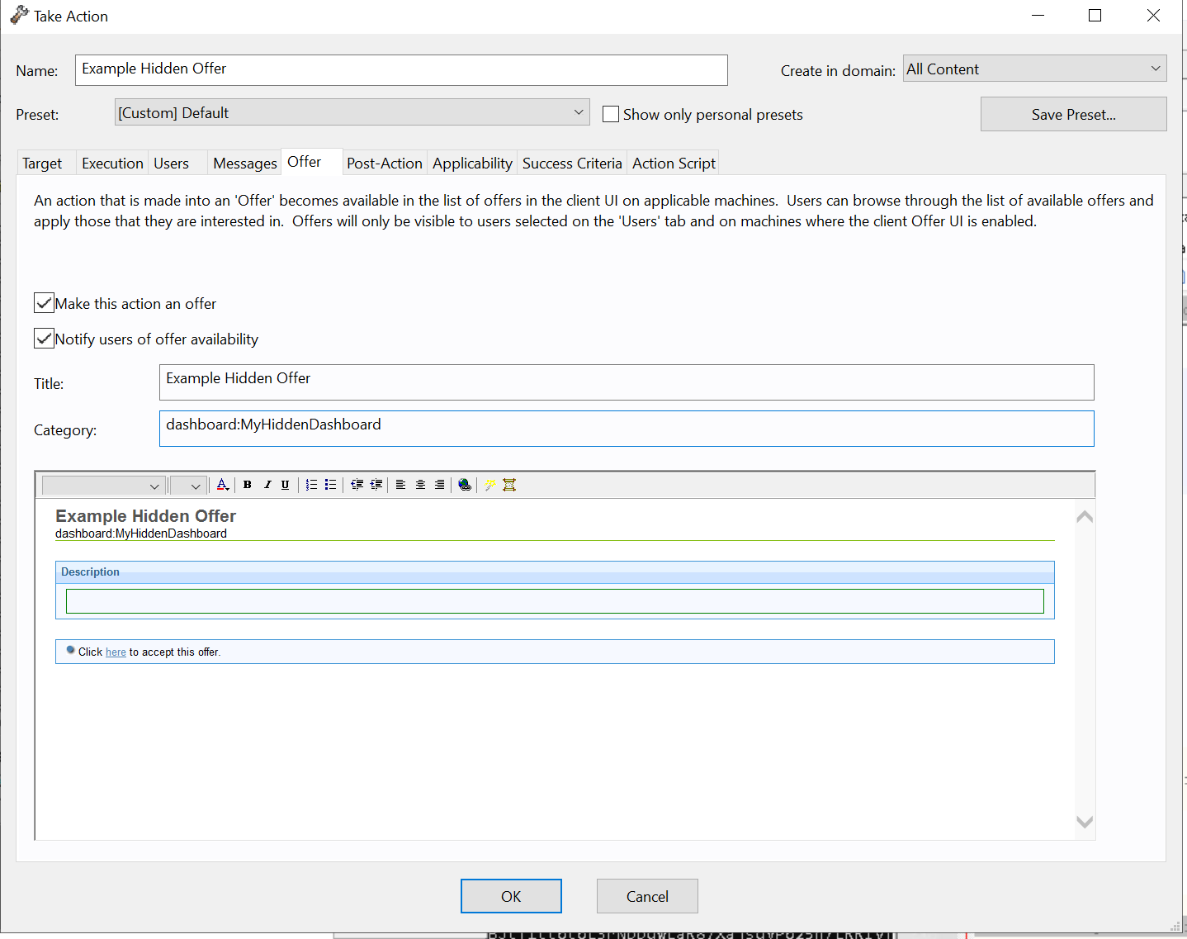Open the Preset dropdown
This screenshot has height=939, width=1187.
(x=352, y=112)
